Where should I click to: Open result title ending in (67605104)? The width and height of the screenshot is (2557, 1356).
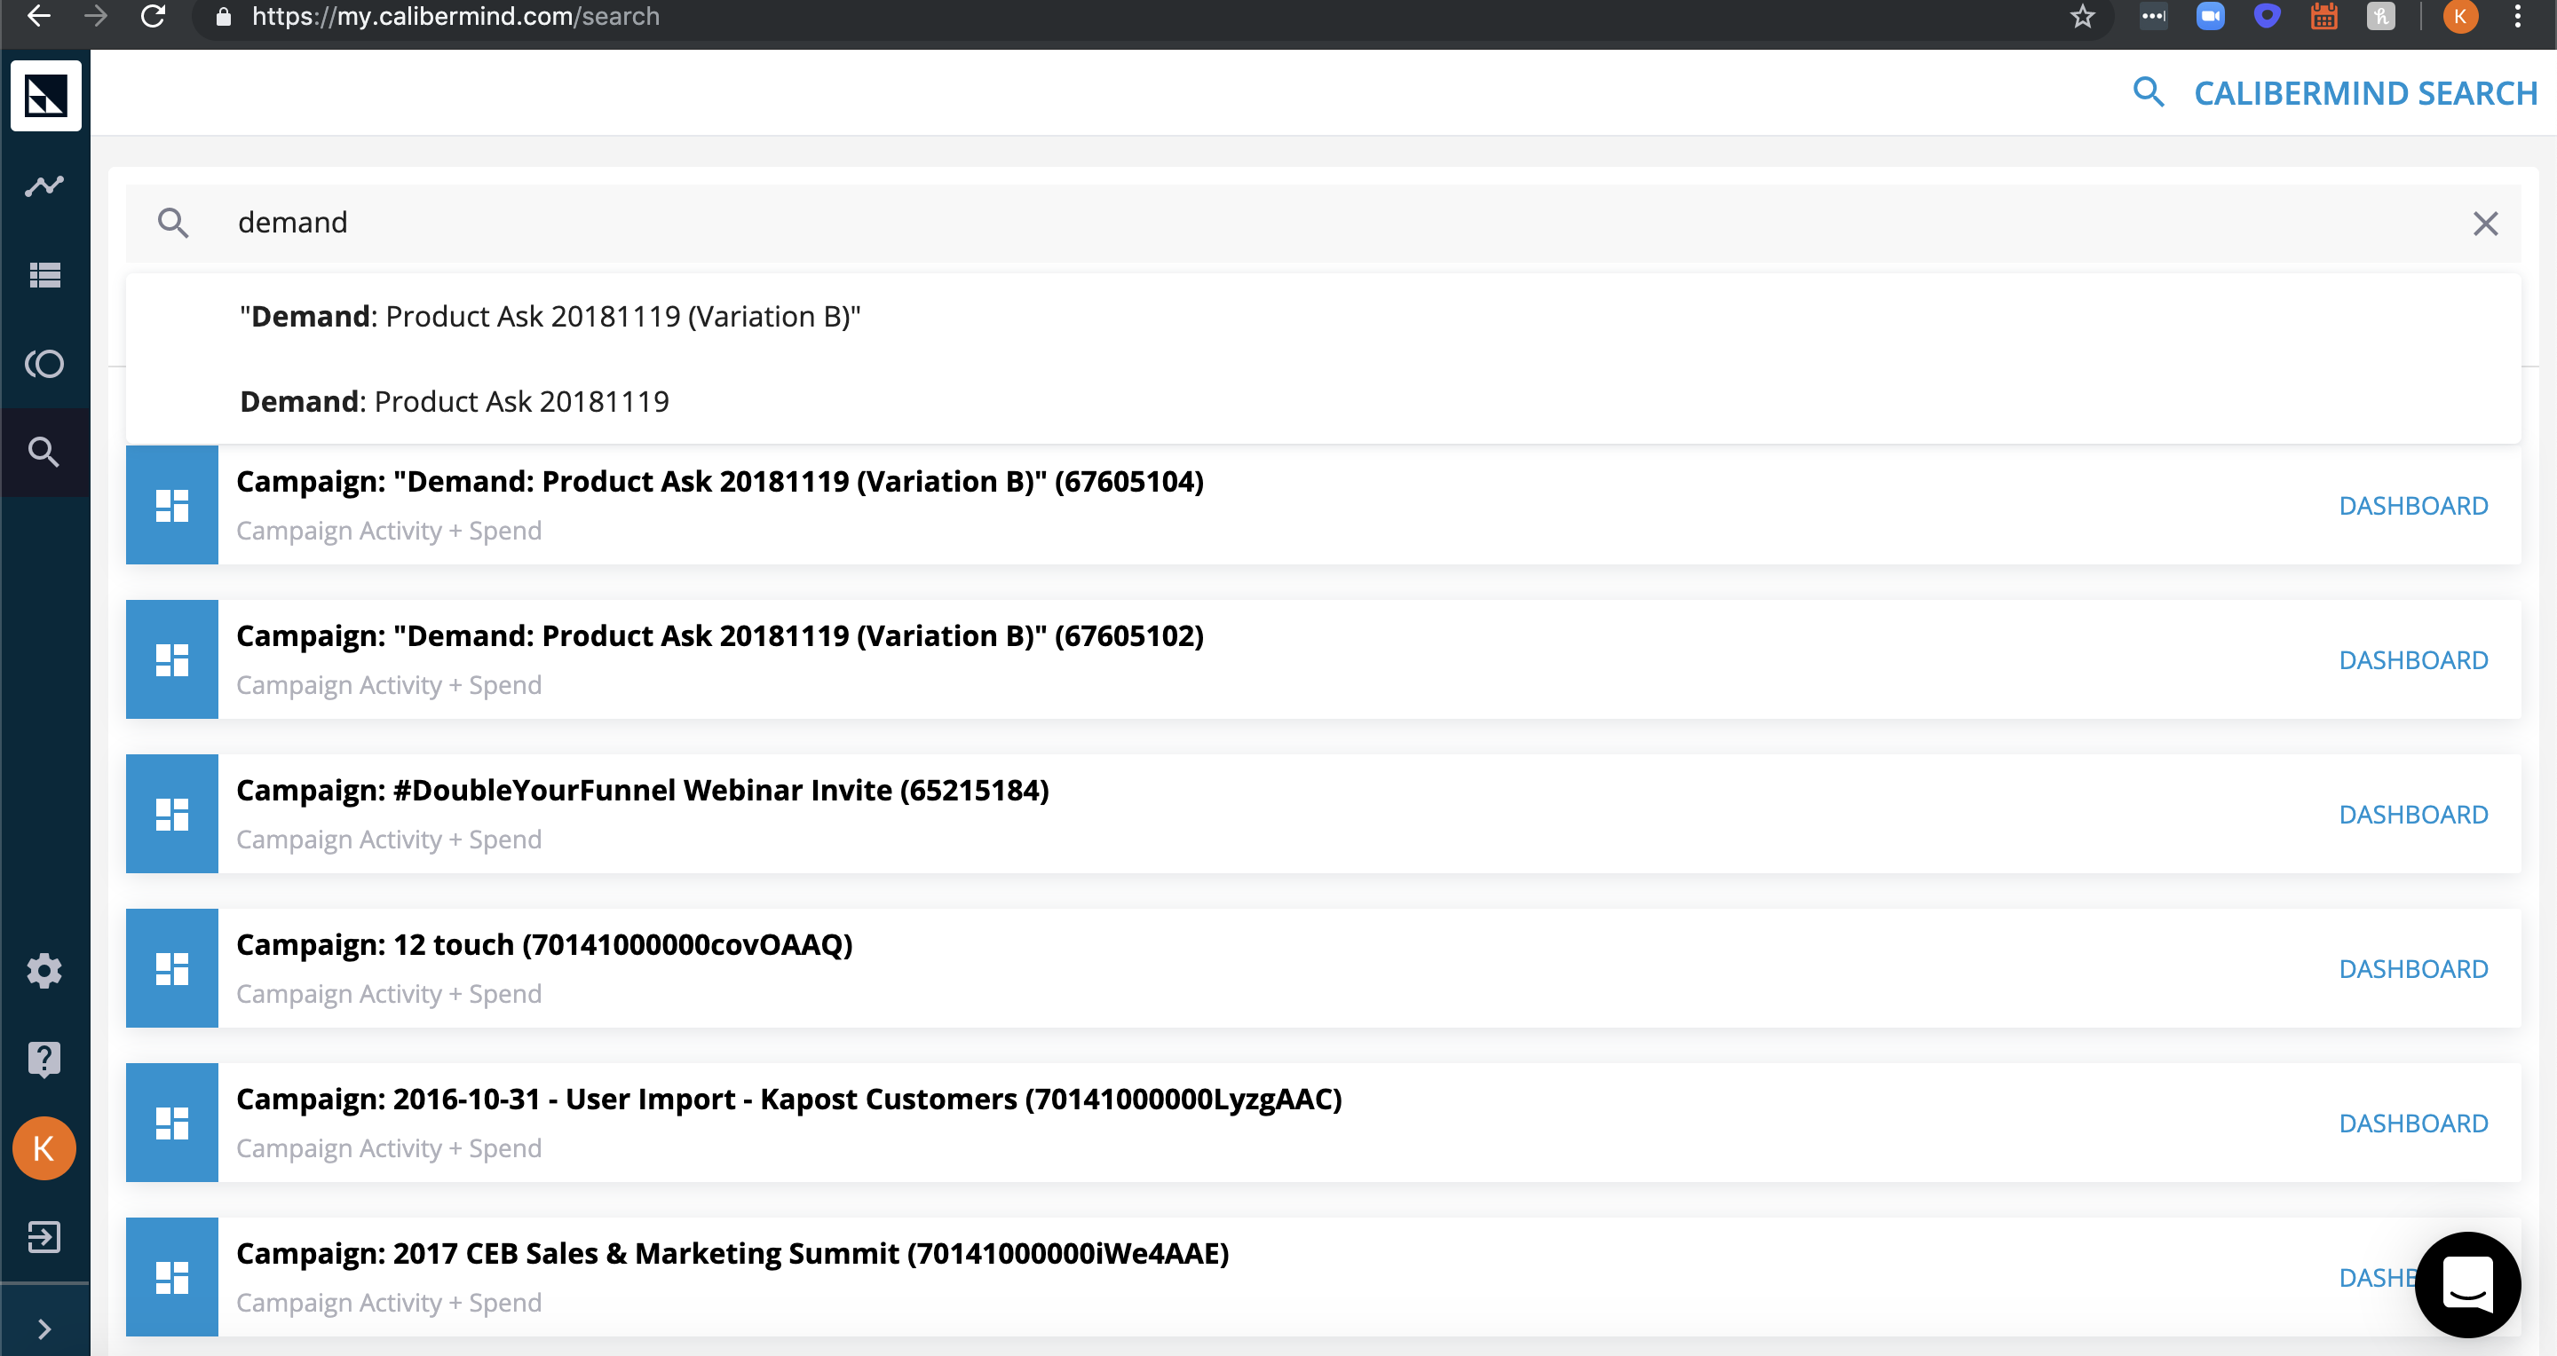(x=720, y=481)
